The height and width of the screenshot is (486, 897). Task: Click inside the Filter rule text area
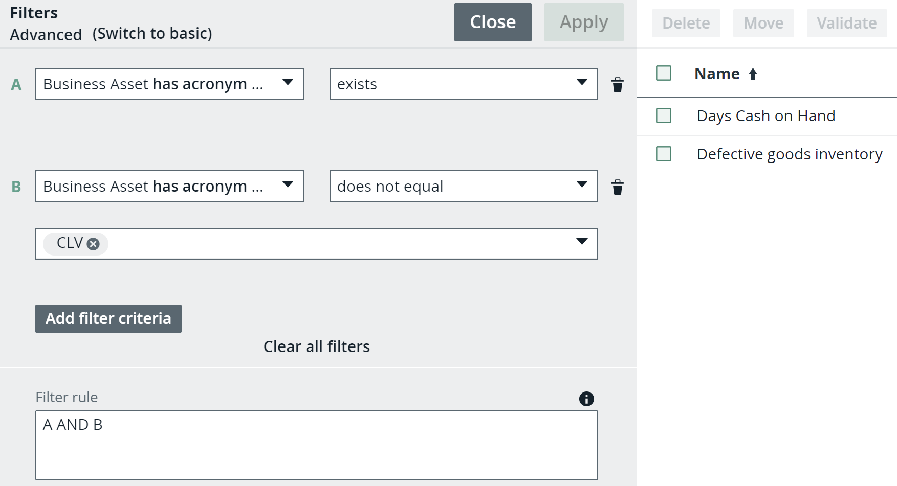tap(316, 445)
